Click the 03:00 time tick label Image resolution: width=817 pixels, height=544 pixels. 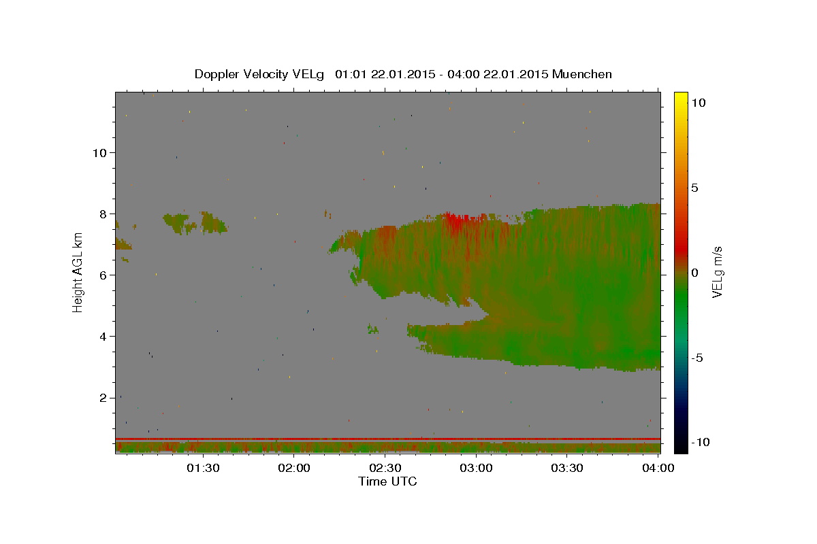coord(476,468)
